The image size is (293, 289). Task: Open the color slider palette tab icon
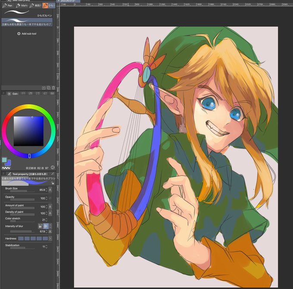click(x=23, y=93)
